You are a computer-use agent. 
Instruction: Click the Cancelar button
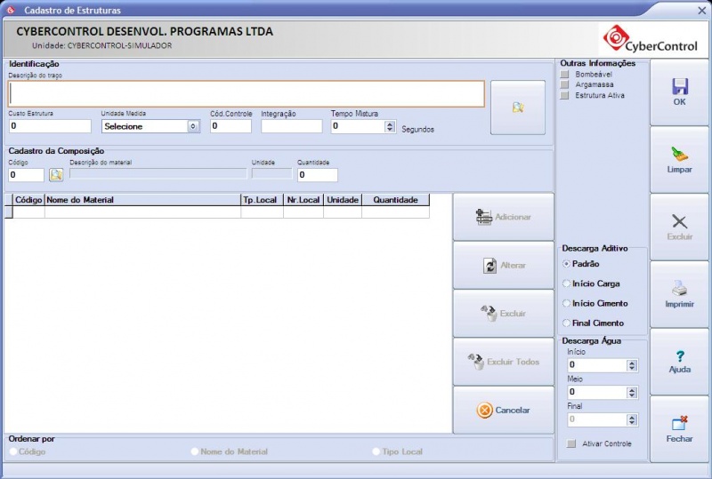point(503,410)
